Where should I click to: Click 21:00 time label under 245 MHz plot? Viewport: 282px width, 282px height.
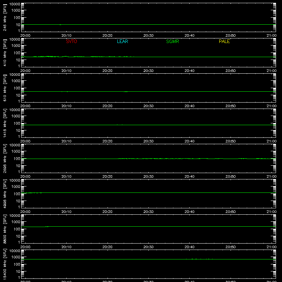pos(271,36)
